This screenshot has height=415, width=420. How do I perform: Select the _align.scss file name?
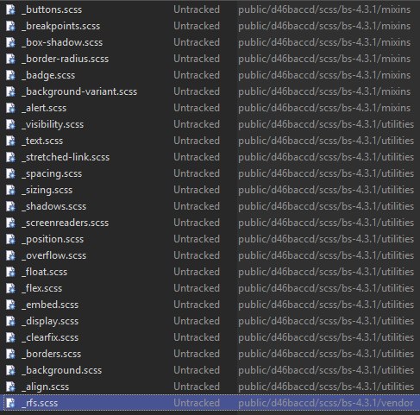pyautogui.click(x=46, y=387)
